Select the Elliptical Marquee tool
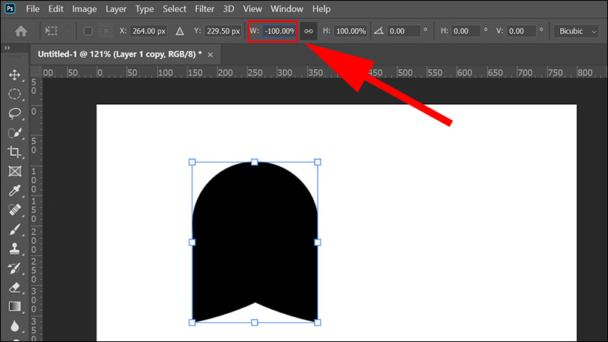 (14, 94)
